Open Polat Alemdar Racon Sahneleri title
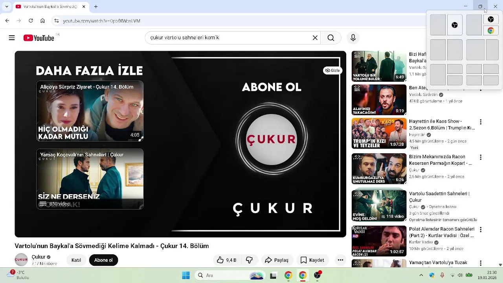This screenshot has width=503, height=283. click(x=442, y=232)
